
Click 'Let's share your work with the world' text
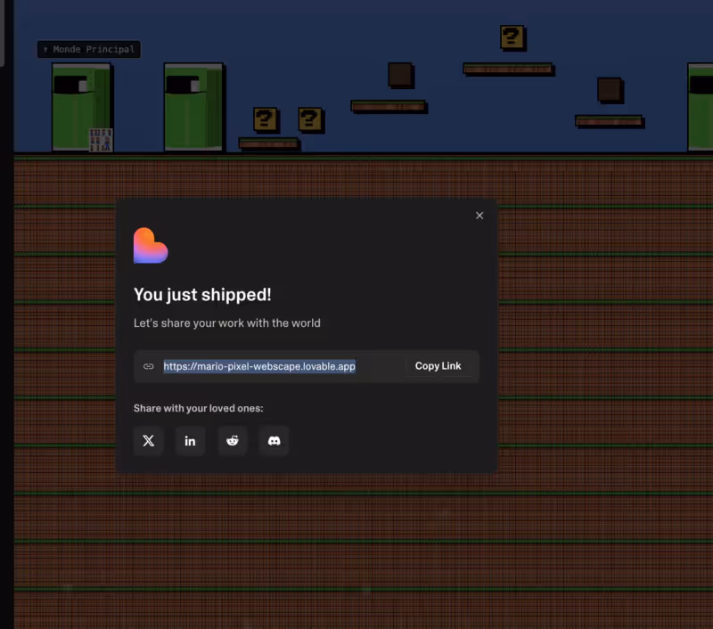227,323
